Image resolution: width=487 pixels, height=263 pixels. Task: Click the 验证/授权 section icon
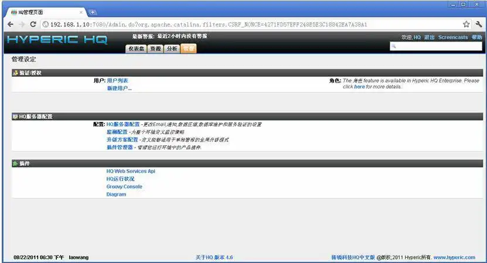coord(15,73)
